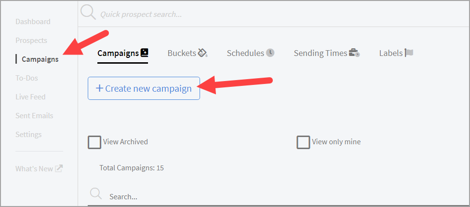Open the Schedules tab
The image size is (470, 207).
(x=245, y=53)
